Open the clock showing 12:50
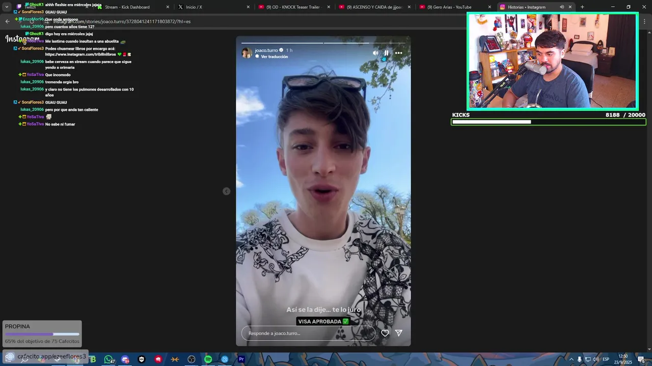 [623, 359]
